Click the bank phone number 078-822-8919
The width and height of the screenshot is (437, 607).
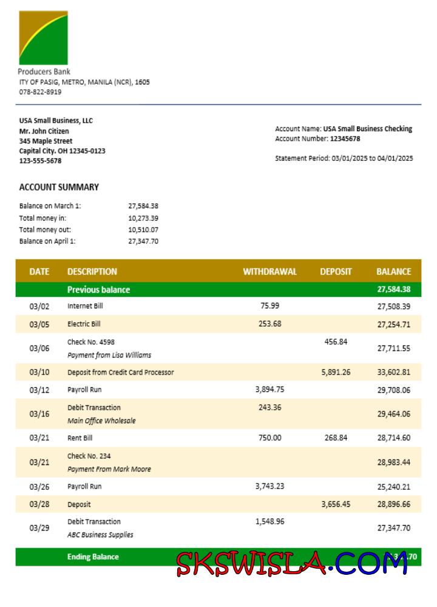(x=40, y=92)
